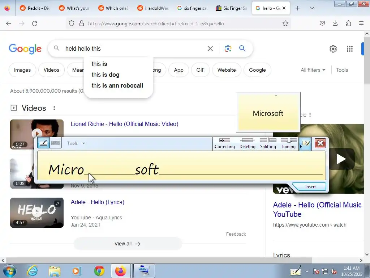Show the Deleting gesture demo

(247, 144)
